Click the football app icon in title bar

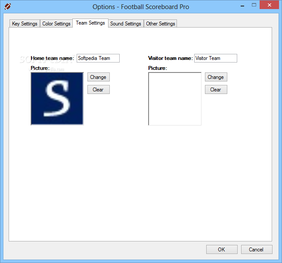(x=8, y=6)
